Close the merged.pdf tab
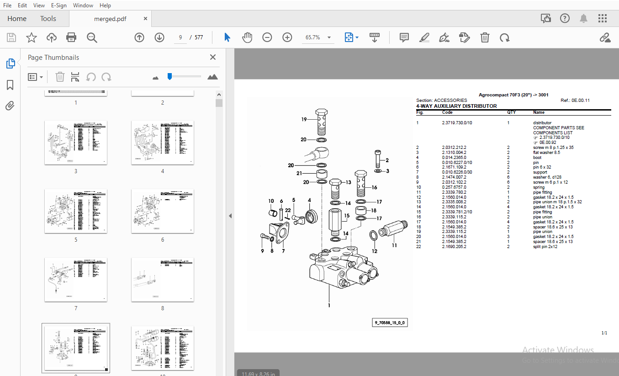619x376 pixels. [x=145, y=19]
